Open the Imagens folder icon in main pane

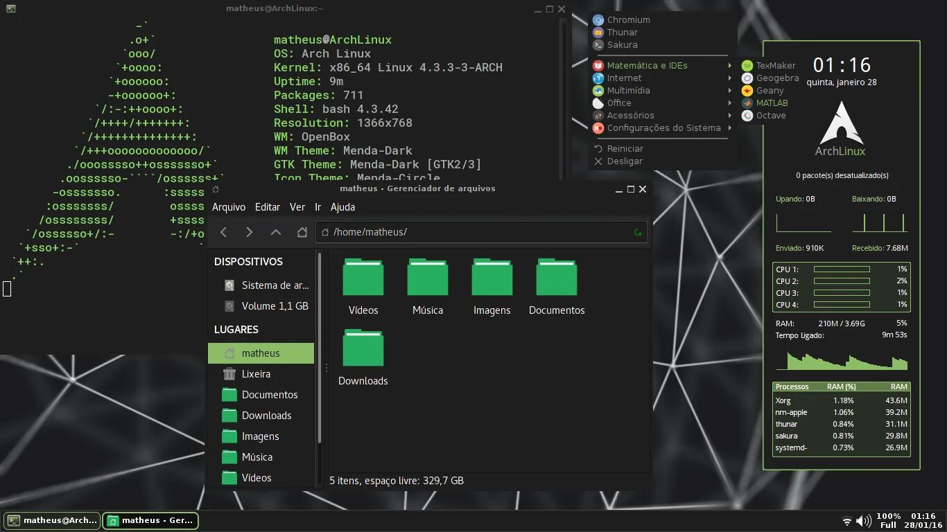coord(492,277)
